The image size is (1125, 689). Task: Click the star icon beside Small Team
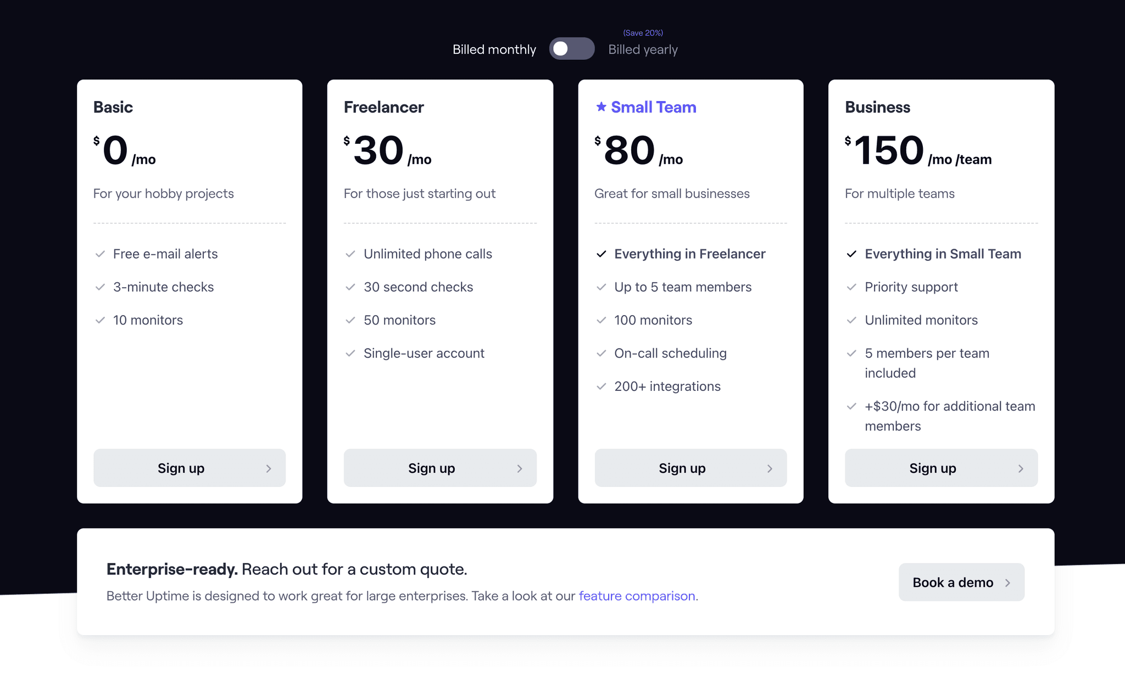click(602, 107)
